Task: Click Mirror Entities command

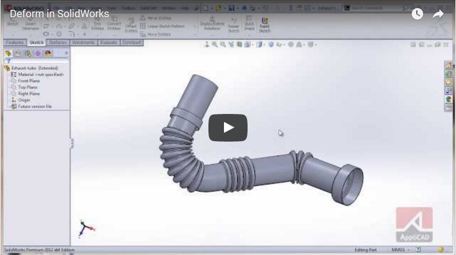Action: tap(156, 18)
